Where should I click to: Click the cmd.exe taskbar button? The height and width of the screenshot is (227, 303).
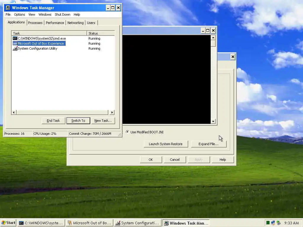point(41,223)
